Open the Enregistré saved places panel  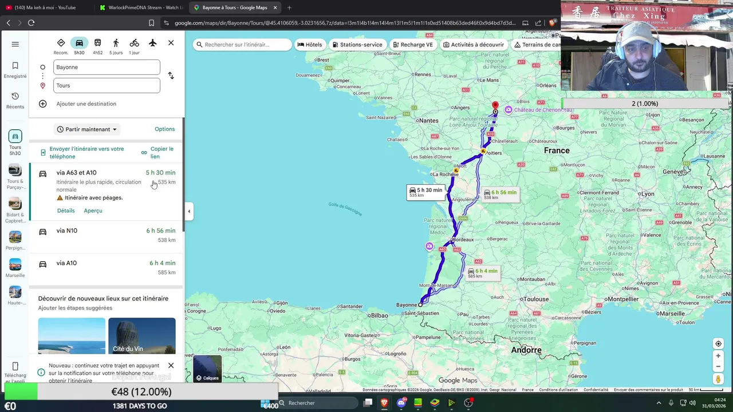point(15,70)
